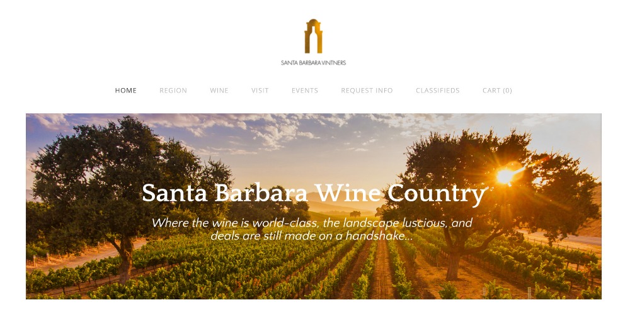Screen dimensions: 630x334
Task: View the shopping Cart (0)
Action: tap(497, 91)
